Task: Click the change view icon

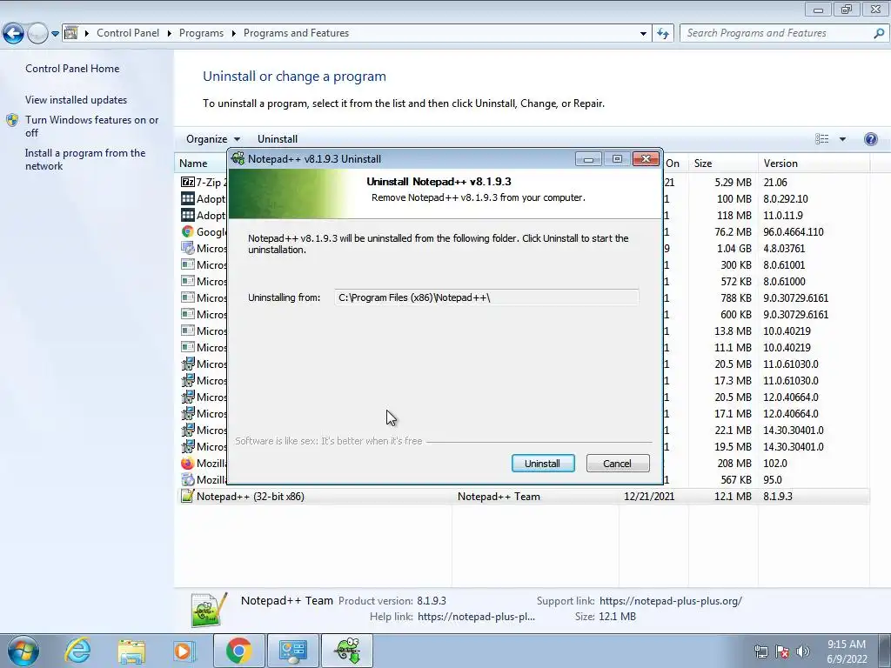Action: (821, 139)
